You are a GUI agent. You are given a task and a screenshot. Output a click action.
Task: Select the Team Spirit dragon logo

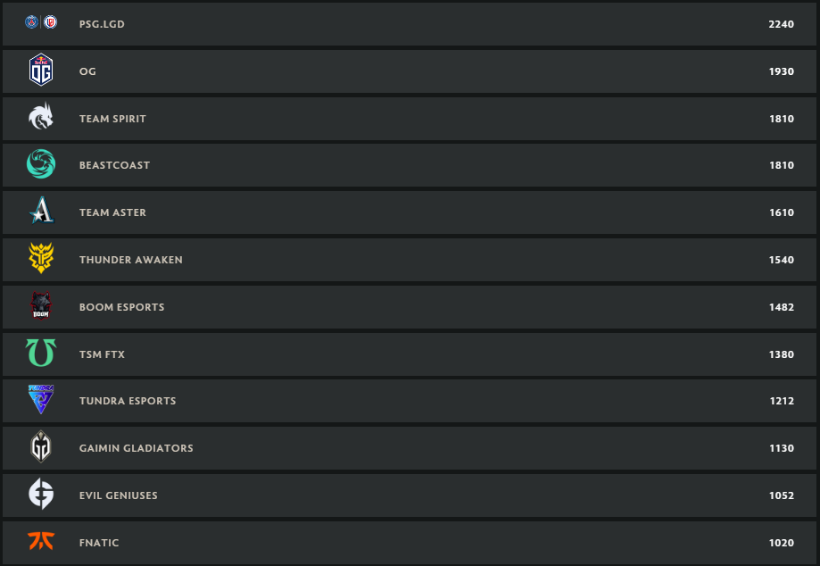[41, 118]
